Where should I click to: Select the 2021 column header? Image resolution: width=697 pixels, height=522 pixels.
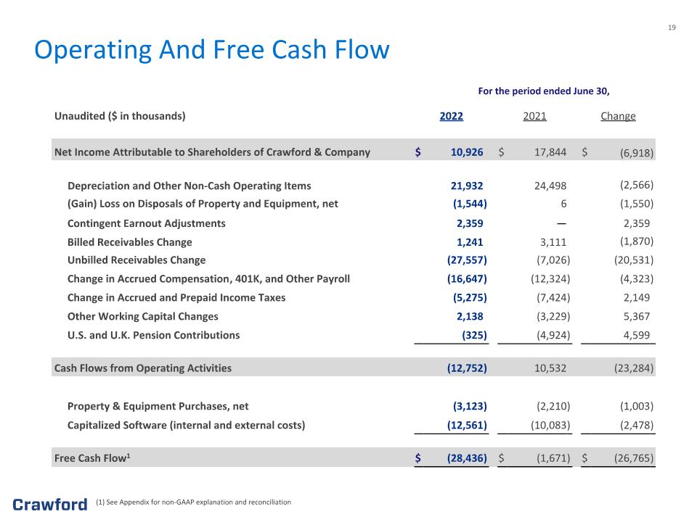coord(534,116)
